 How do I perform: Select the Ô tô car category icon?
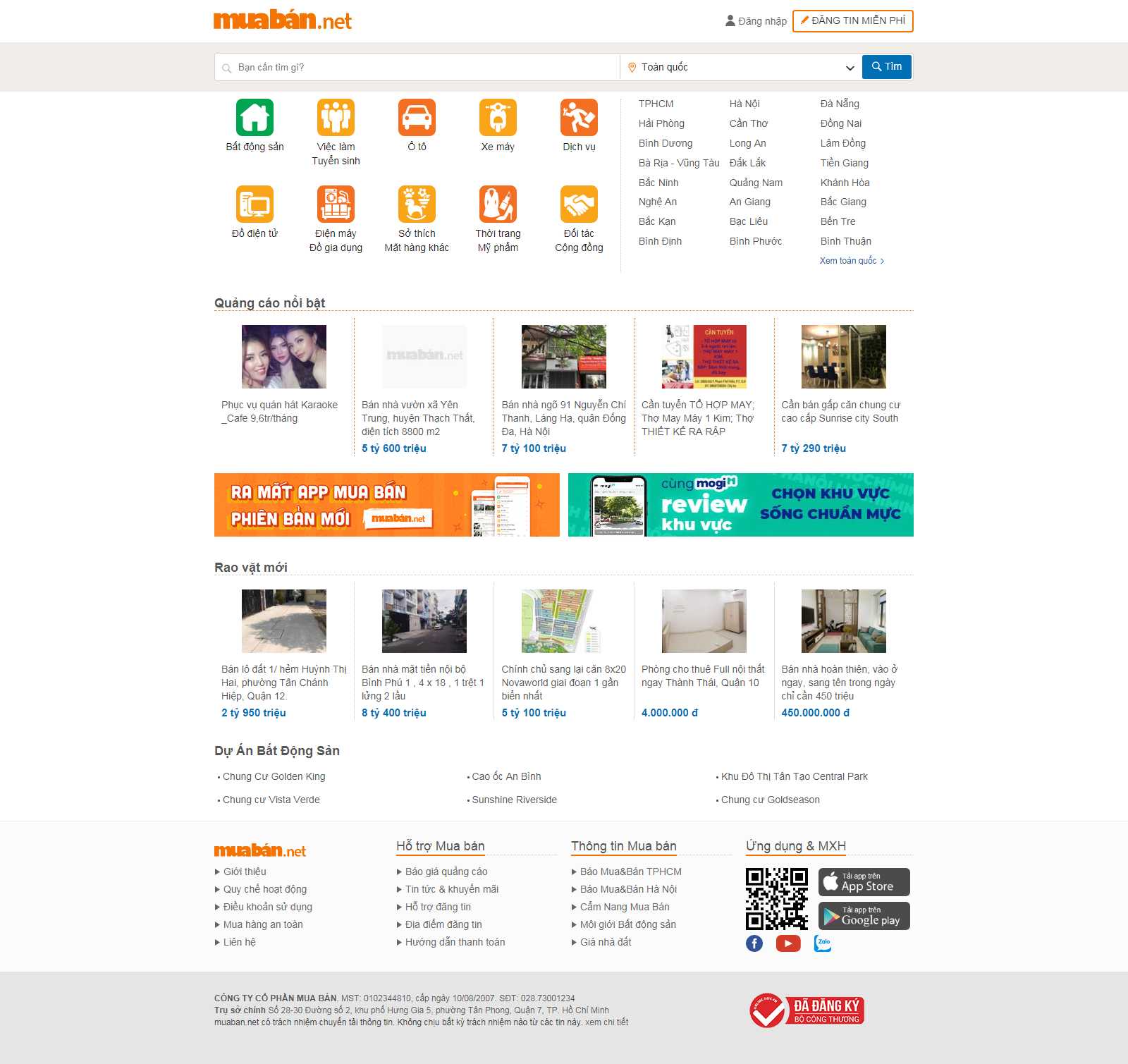tap(417, 118)
